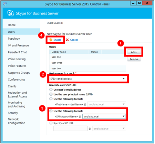Viewport: 155px width, 144px height.
Task: Open domain dropdown next to FirstName.LastName
Action: click(x=107, y=104)
